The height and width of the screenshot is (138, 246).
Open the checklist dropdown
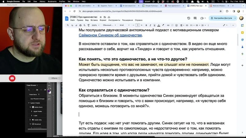tap(192, 25)
